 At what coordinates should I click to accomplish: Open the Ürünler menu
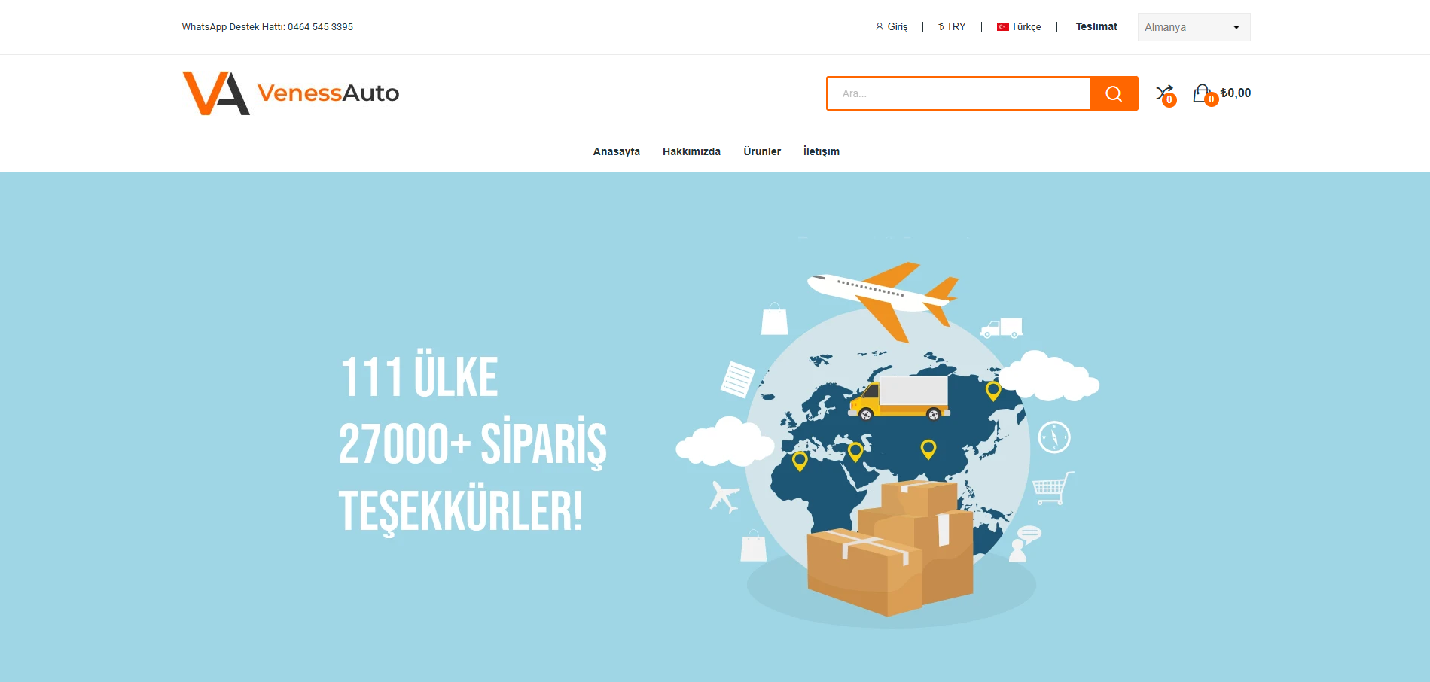pos(762,151)
